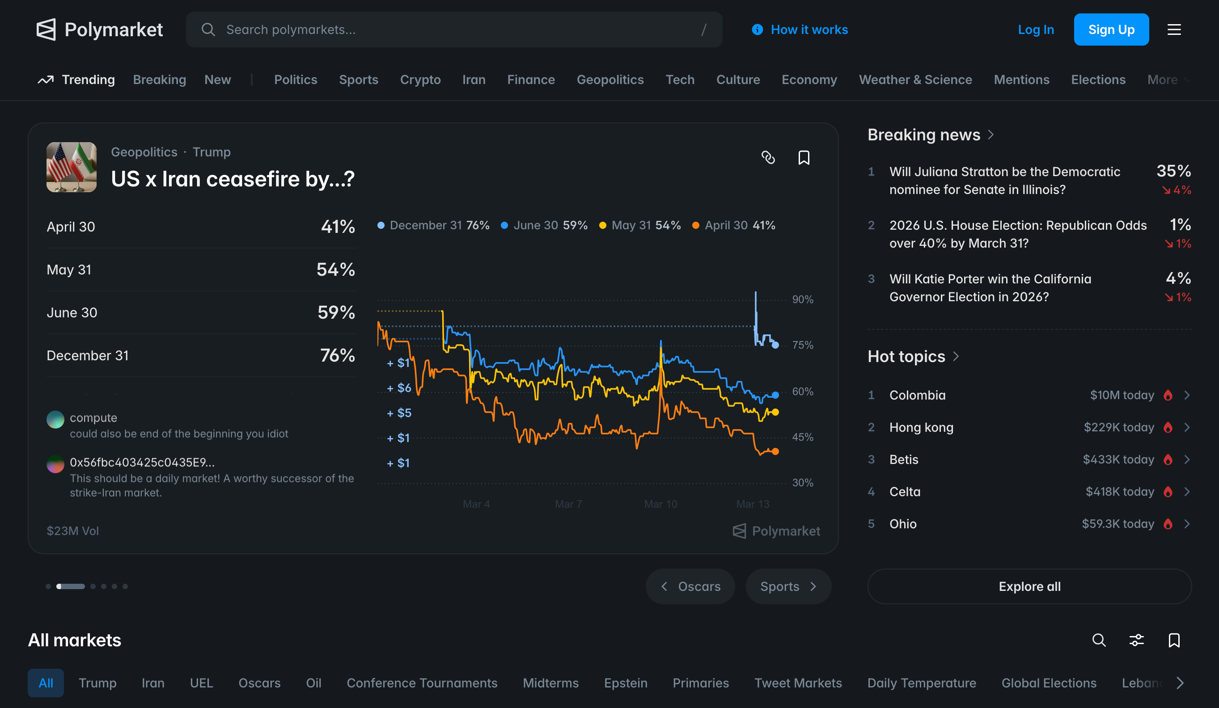Open the All markets filter sliders icon
Screen dimensions: 1219x708
pyautogui.click(x=1137, y=641)
